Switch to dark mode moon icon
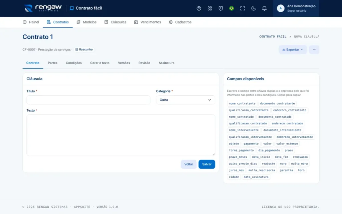The width and height of the screenshot is (342, 214). [x=253, y=8]
